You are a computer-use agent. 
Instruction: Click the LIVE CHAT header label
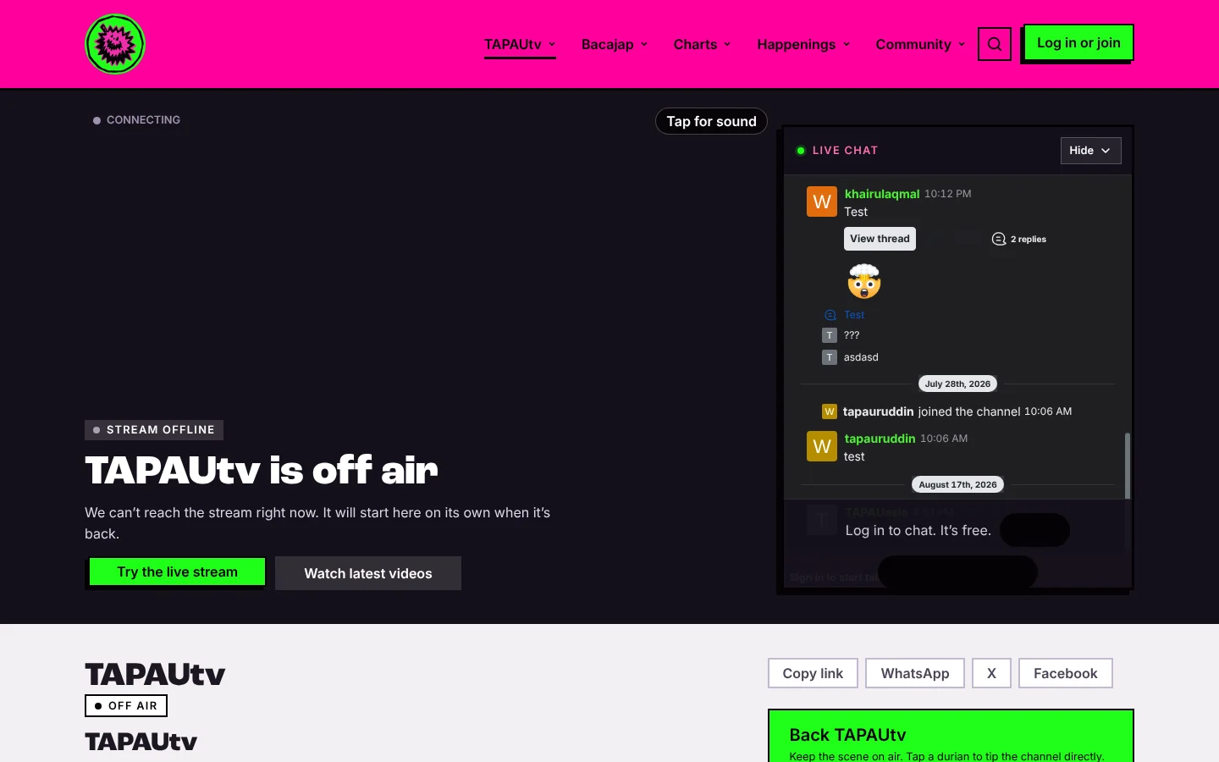coord(845,151)
